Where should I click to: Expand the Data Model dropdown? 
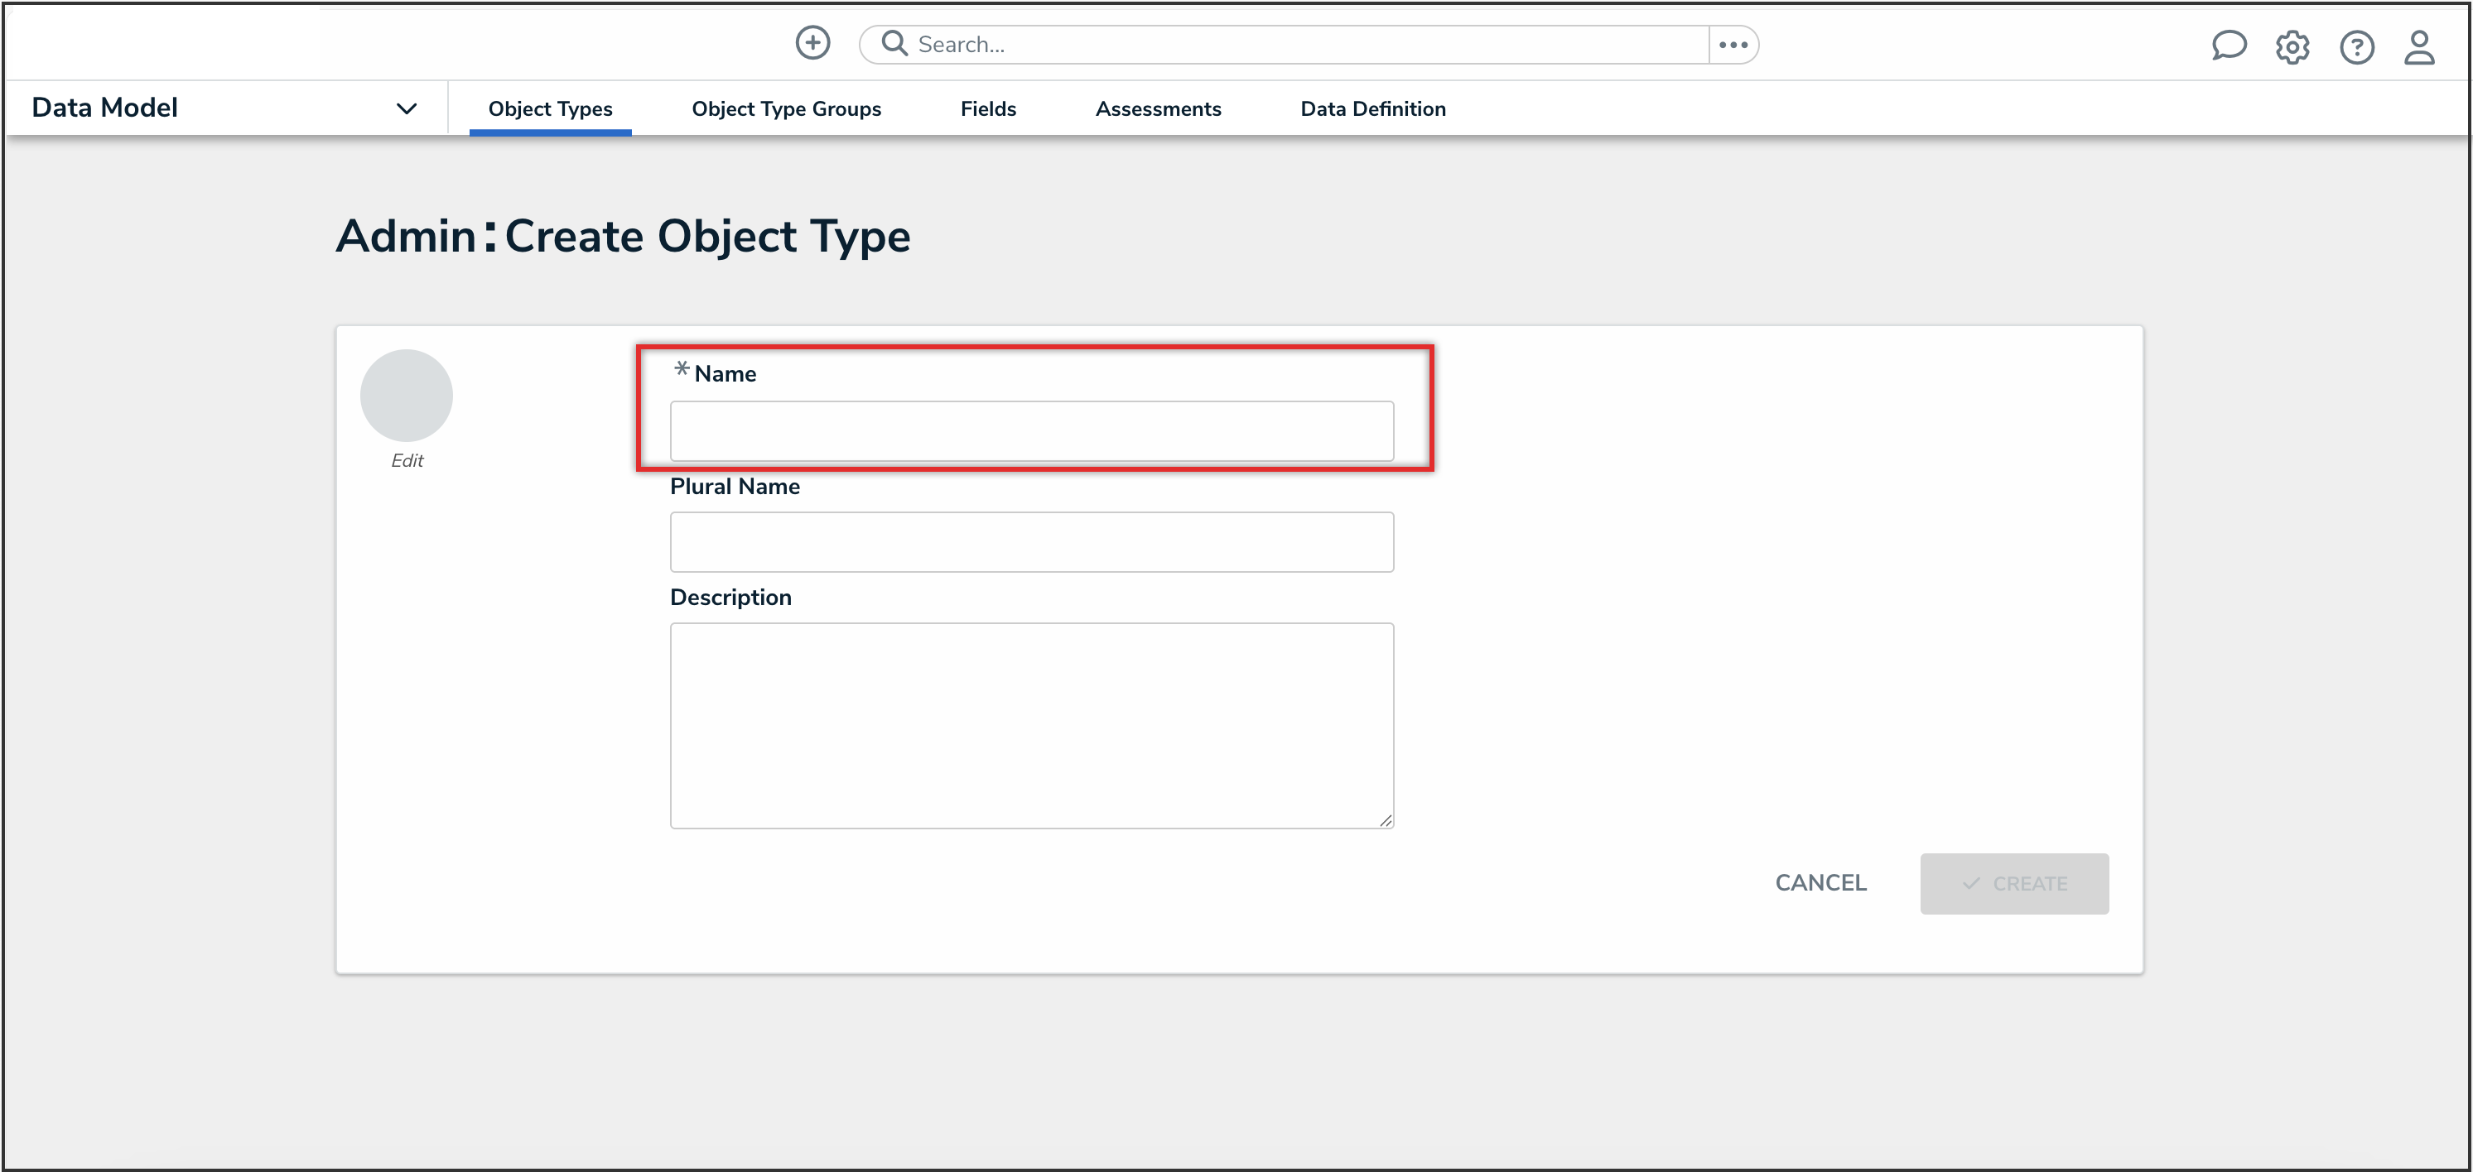tap(406, 108)
